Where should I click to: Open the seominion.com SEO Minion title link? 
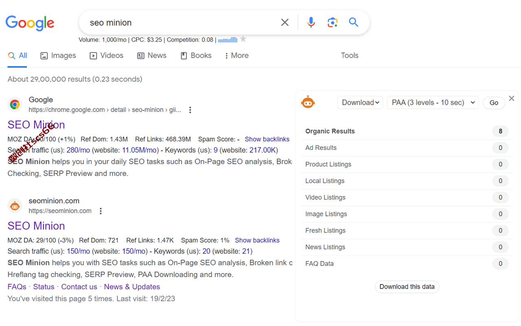click(x=36, y=226)
